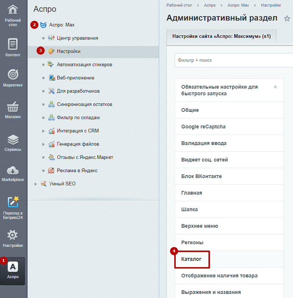Open the Каталог settings section

tap(229, 259)
